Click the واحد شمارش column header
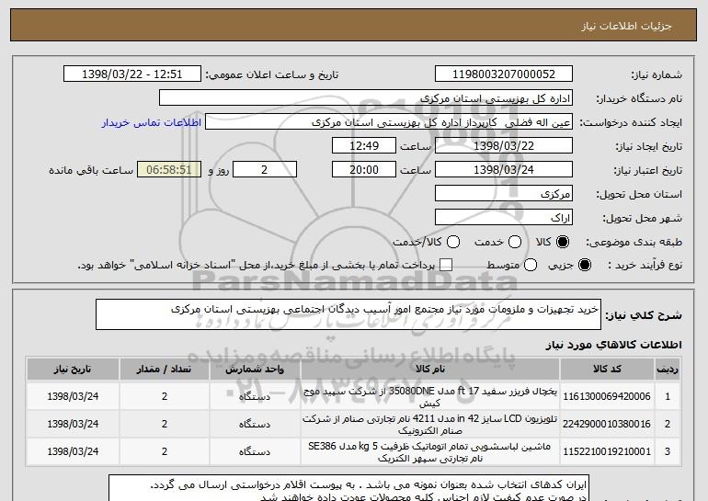Image resolution: width=708 pixels, height=501 pixels. click(x=255, y=370)
